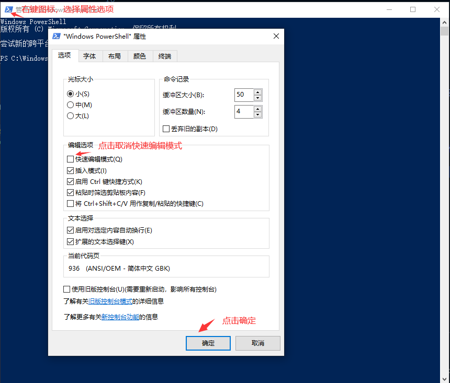Screen dimensions: 450x383
Task: Toggle the 插入模式 checkbox
Action: coord(71,171)
